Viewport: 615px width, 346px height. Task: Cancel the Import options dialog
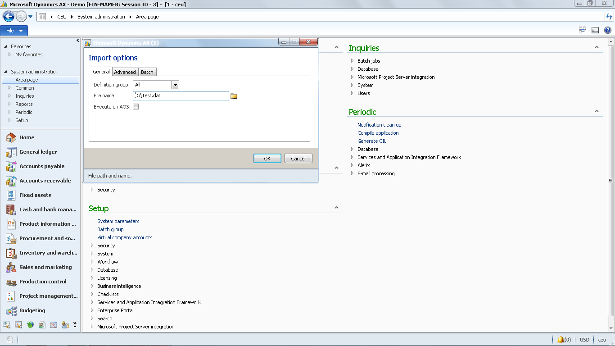pyautogui.click(x=298, y=159)
